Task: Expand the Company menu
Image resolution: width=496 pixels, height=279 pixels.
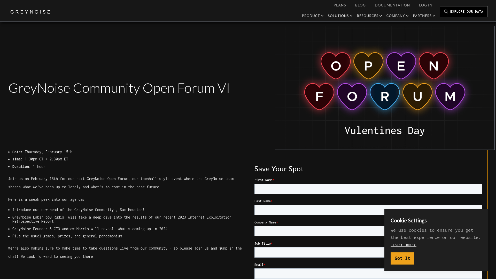Action: click(397, 16)
